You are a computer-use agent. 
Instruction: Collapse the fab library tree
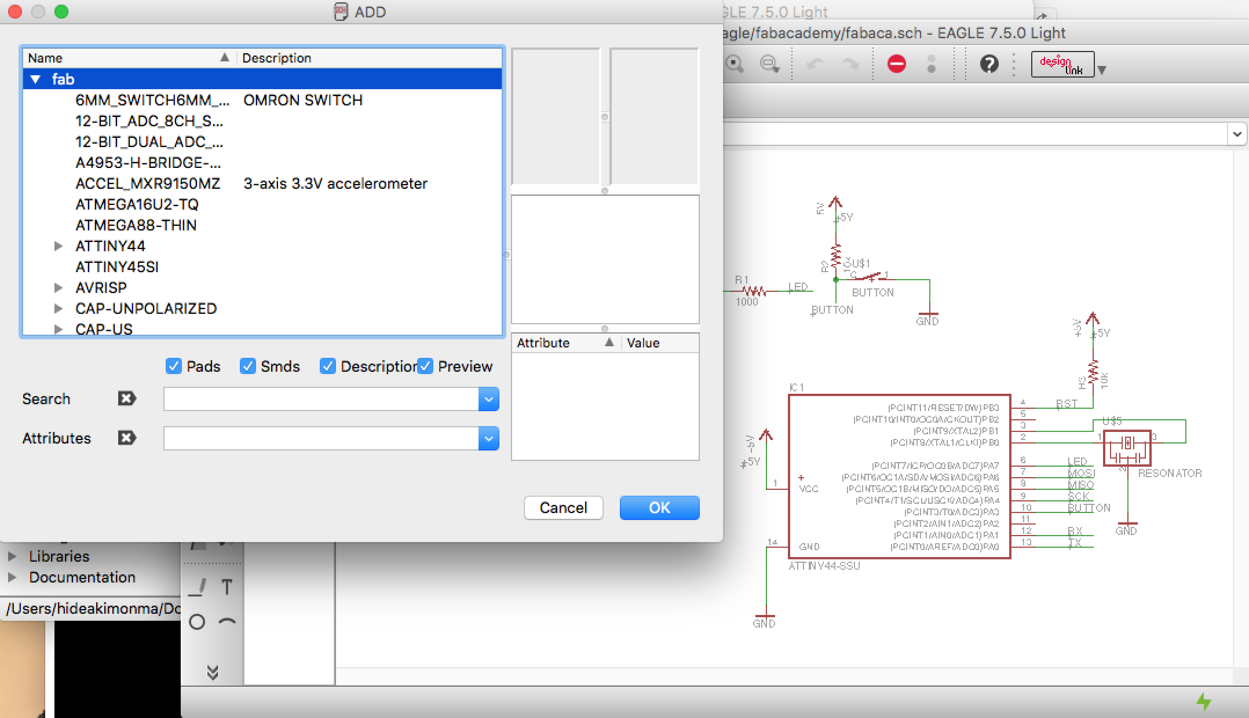[36, 79]
